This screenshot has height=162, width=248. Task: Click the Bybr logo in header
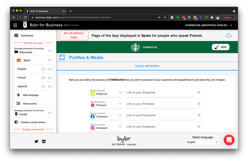pyautogui.click(x=25, y=25)
